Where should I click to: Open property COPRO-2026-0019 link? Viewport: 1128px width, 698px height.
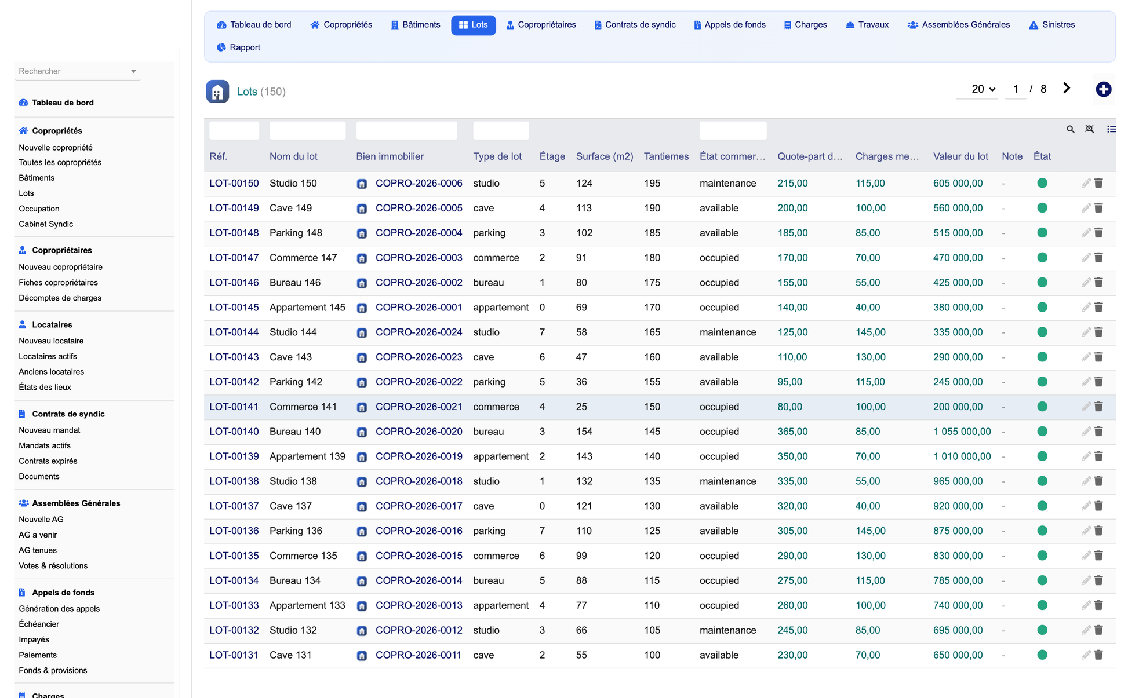point(419,456)
